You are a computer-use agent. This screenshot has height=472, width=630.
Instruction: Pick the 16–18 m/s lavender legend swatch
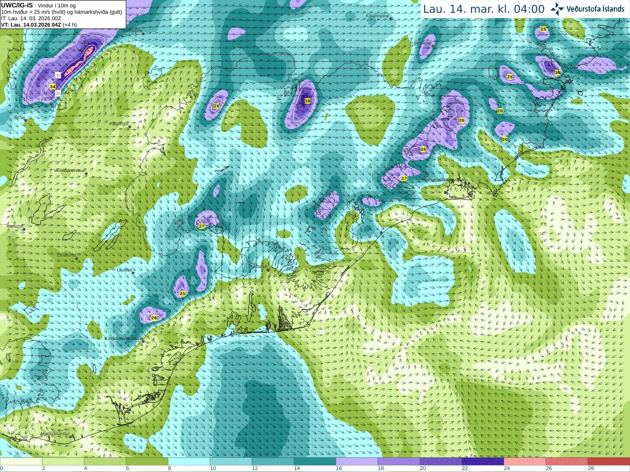coord(357,462)
